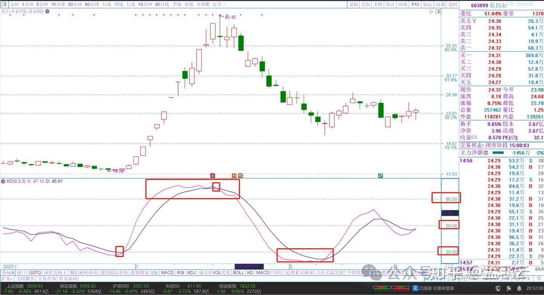
Task: Open the 资金流向 tab
Action: tap(68, 278)
